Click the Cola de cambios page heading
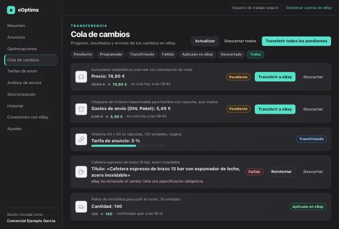The height and width of the screenshot is (229, 339). pyautogui.click(x=100, y=34)
